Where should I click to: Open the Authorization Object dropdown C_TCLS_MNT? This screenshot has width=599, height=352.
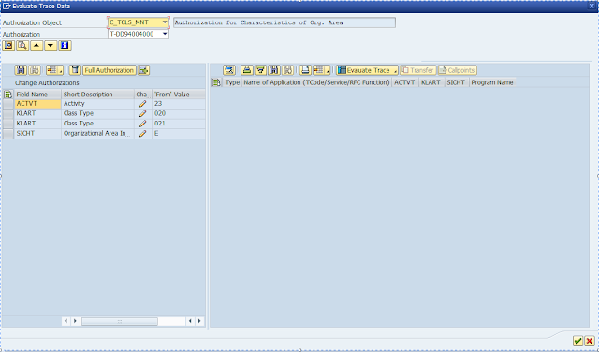point(165,22)
